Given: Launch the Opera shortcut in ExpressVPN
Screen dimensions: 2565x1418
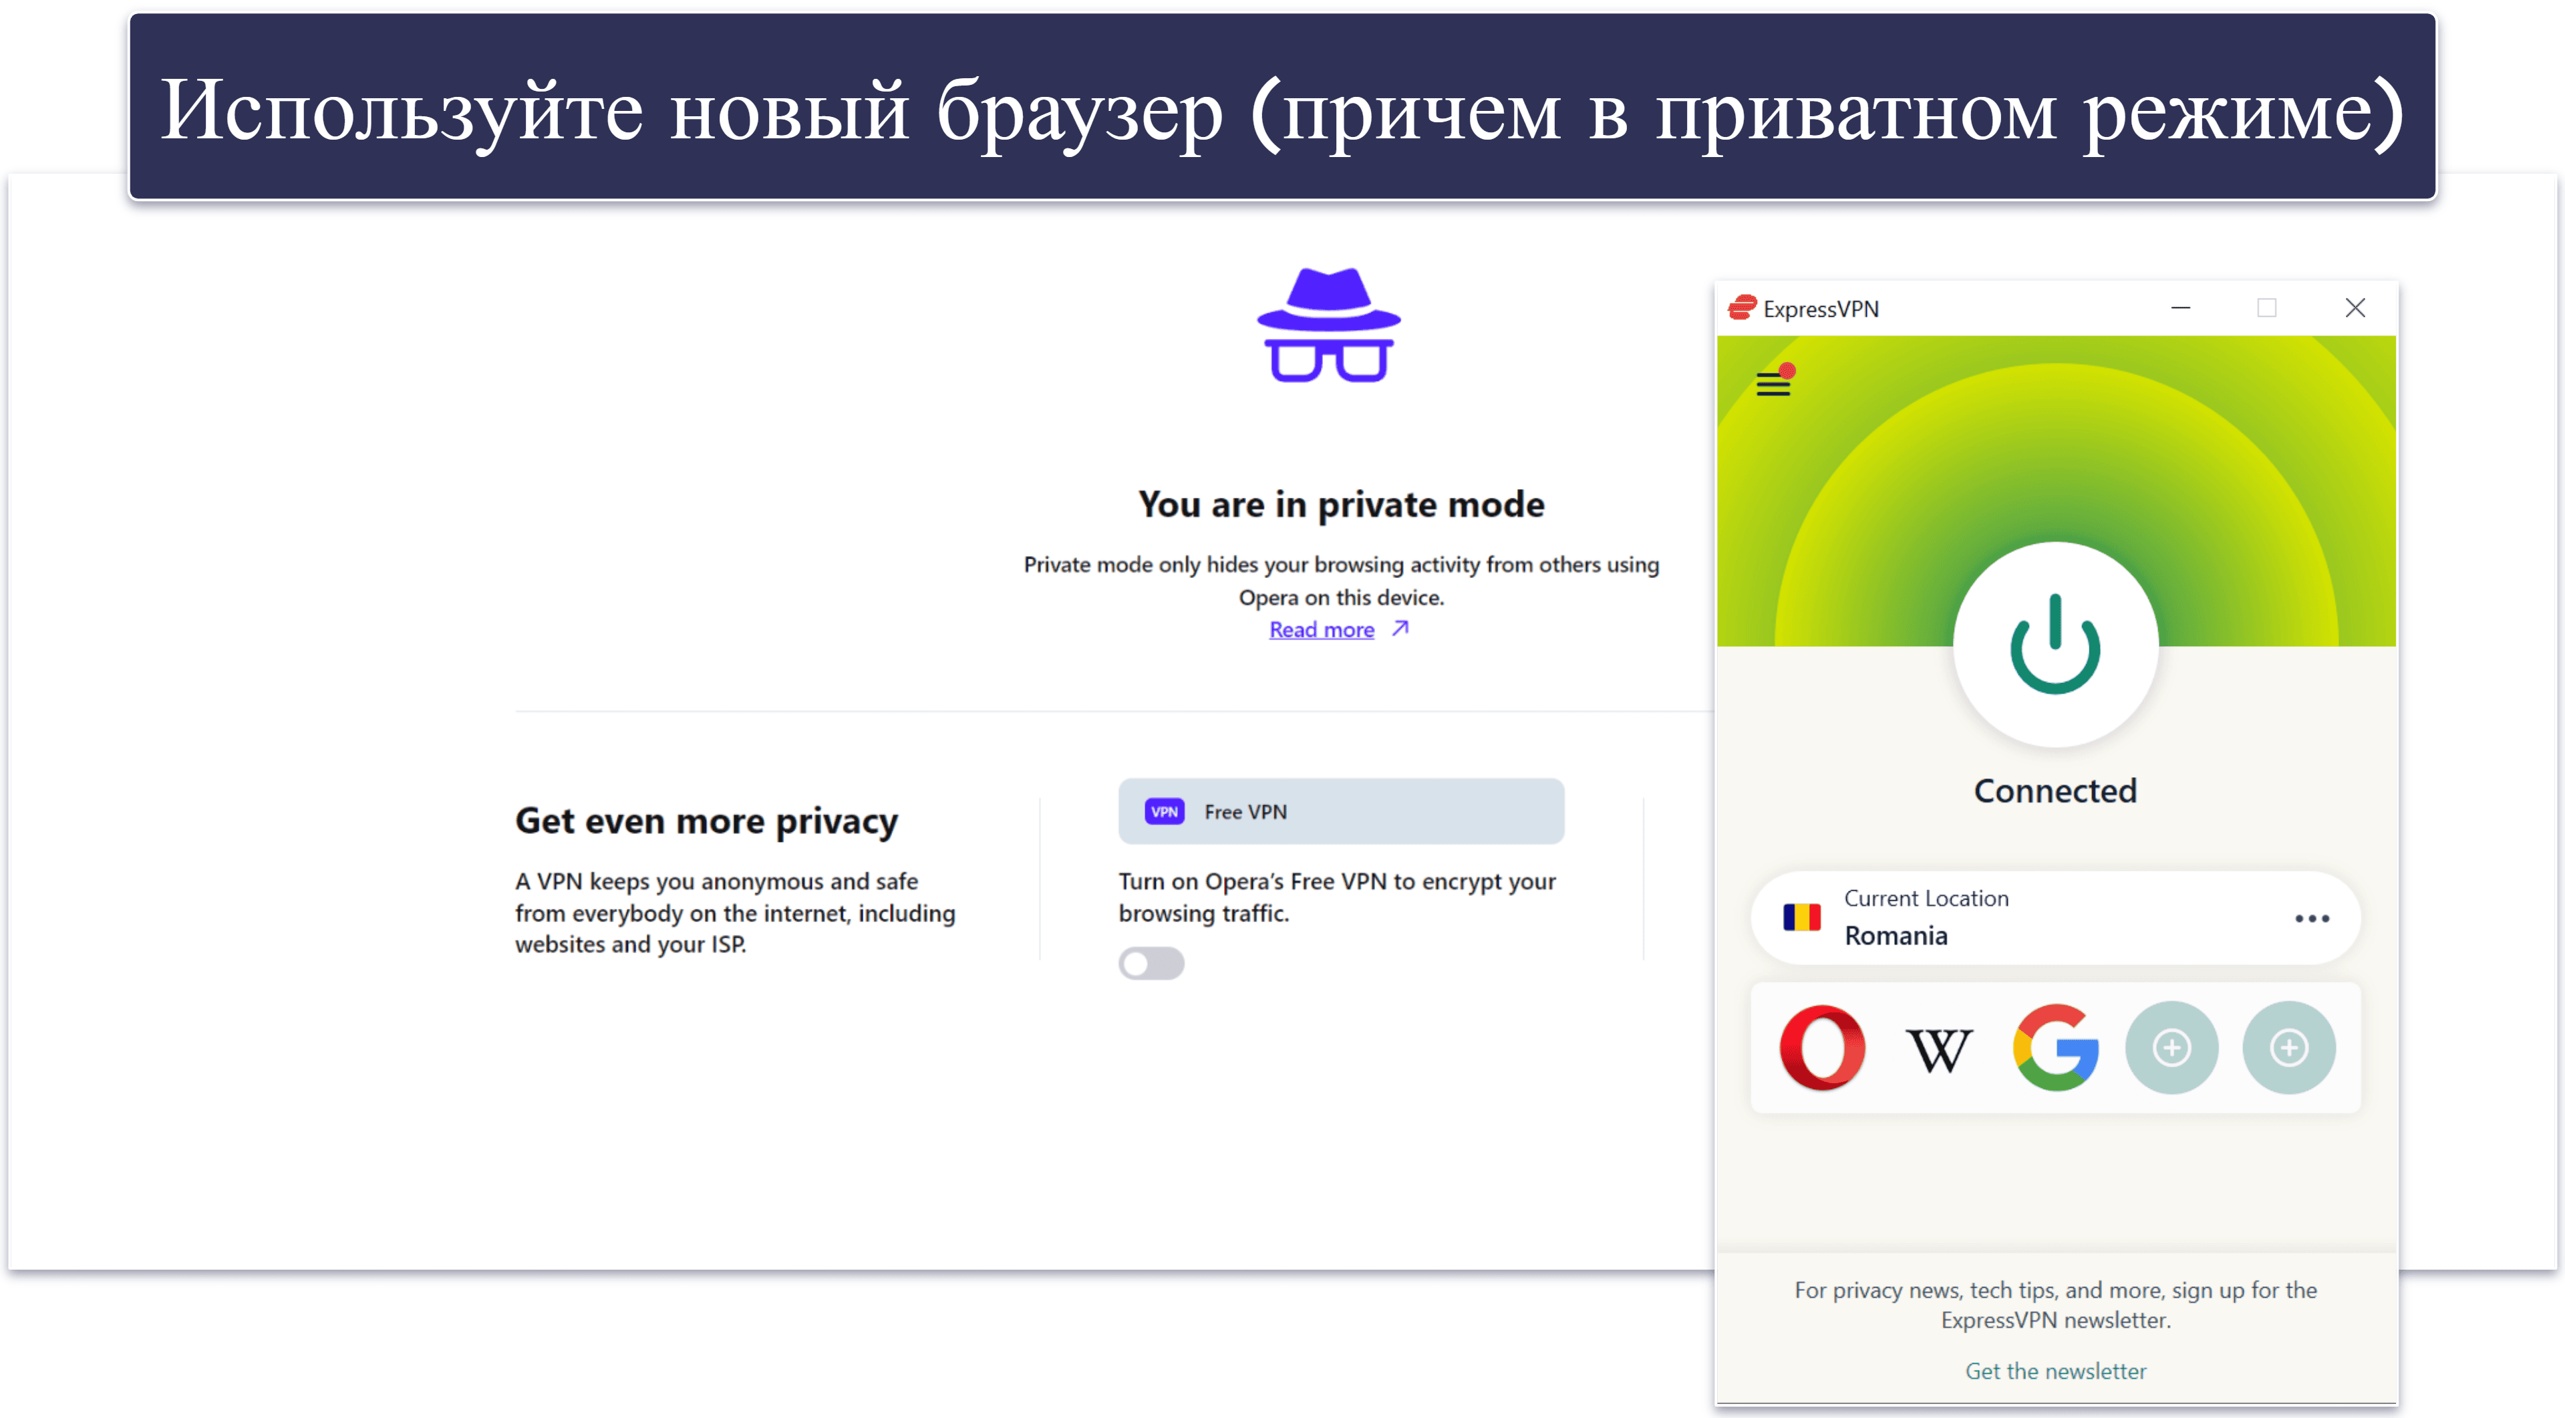Looking at the screenshot, I should pyautogui.click(x=1822, y=1048).
